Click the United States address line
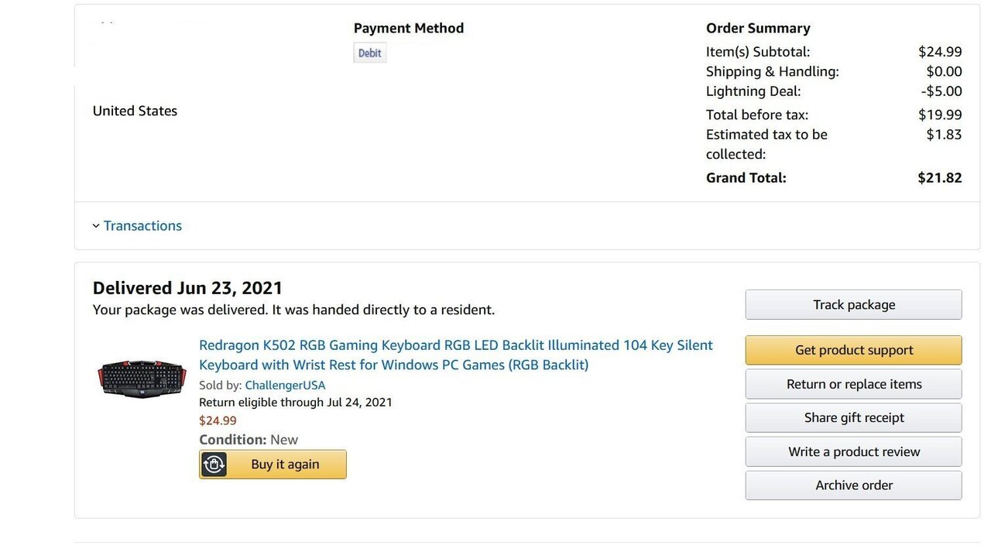The height and width of the screenshot is (552, 991). pyautogui.click(x=135, y=111)
